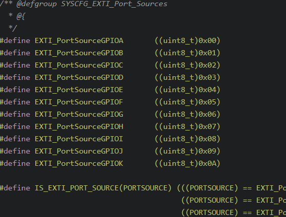
Task: Place cursor in EXTI_PortSourceGPIOH
Action: point(79,126)
